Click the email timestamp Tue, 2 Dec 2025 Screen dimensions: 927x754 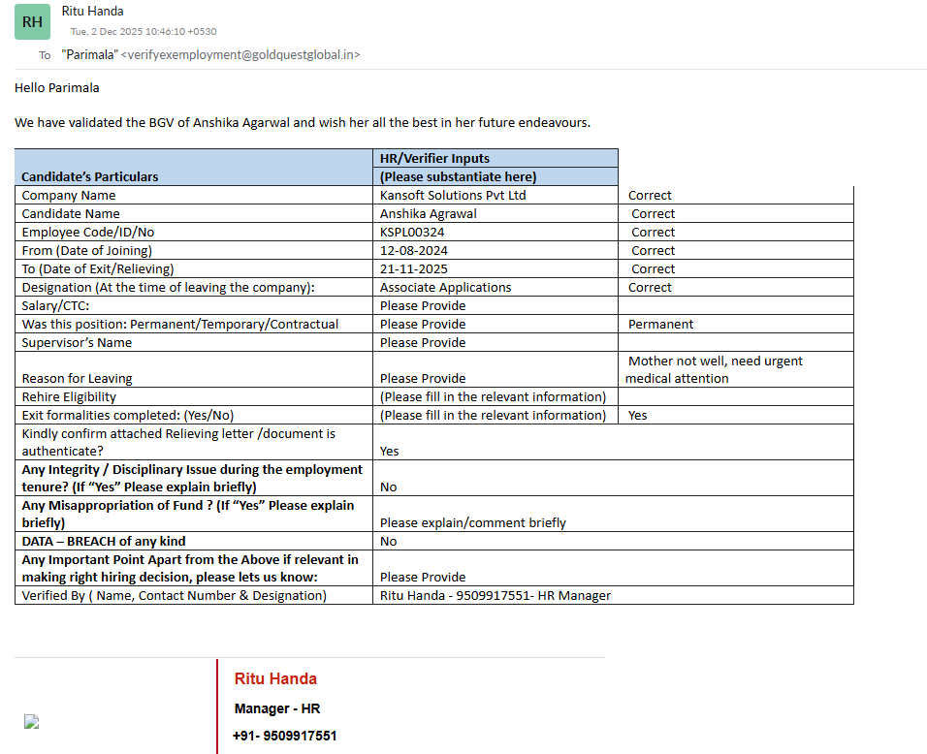coord(144,31)
